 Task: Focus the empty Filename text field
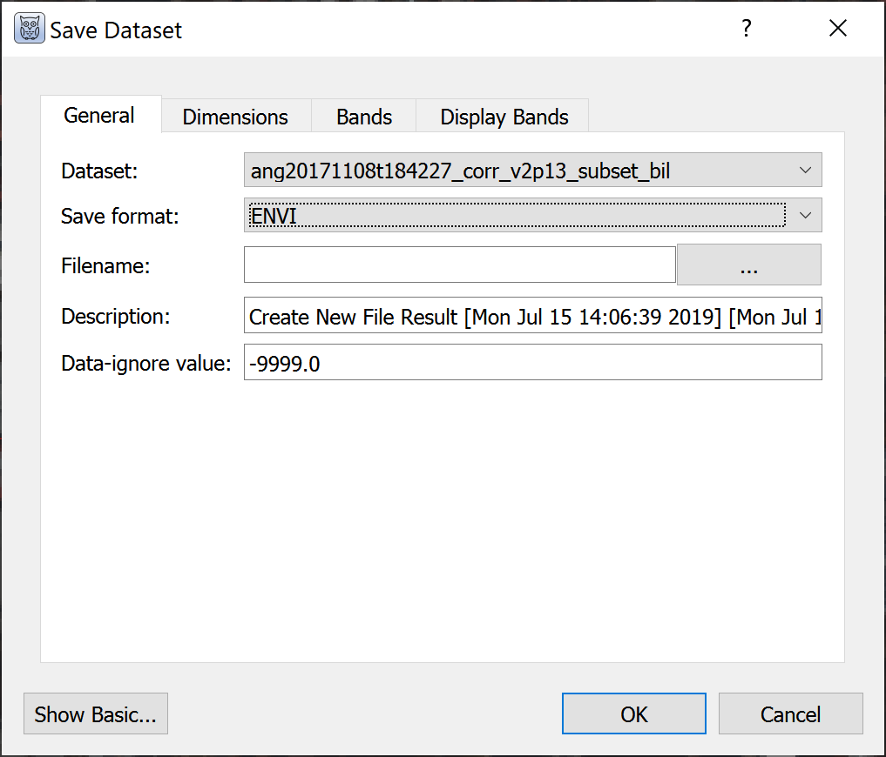[x=459, y=265]
